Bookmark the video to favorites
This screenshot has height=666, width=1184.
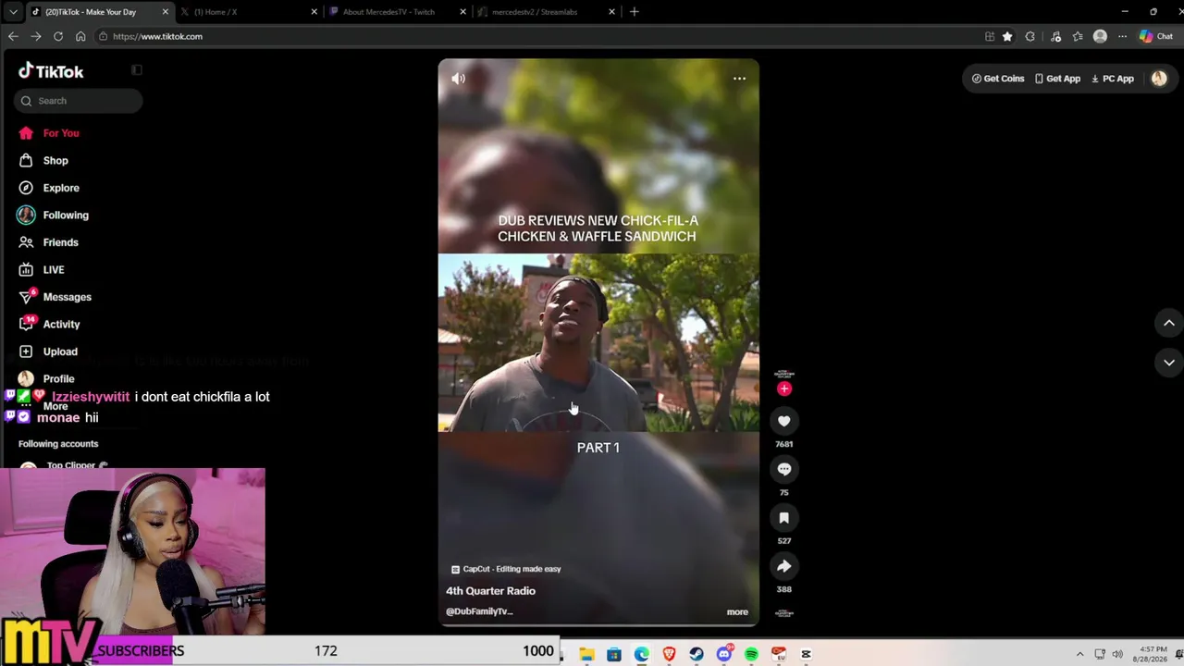coord(783,518)
